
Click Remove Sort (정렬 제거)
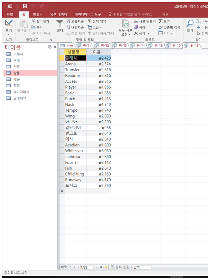tap(75, 33)
